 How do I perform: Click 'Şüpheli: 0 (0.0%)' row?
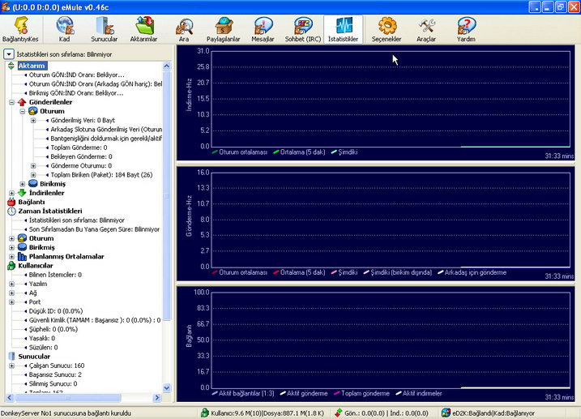click(53, 329)
